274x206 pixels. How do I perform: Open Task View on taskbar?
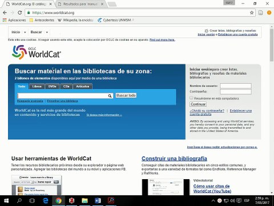coord(32,201)
